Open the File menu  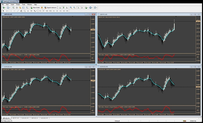[3, 5]
